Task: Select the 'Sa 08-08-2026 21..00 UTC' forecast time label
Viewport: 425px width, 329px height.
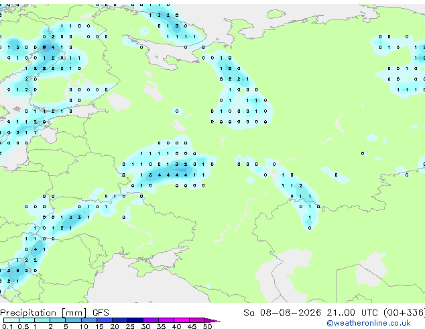Action: (x=310, y=313)
